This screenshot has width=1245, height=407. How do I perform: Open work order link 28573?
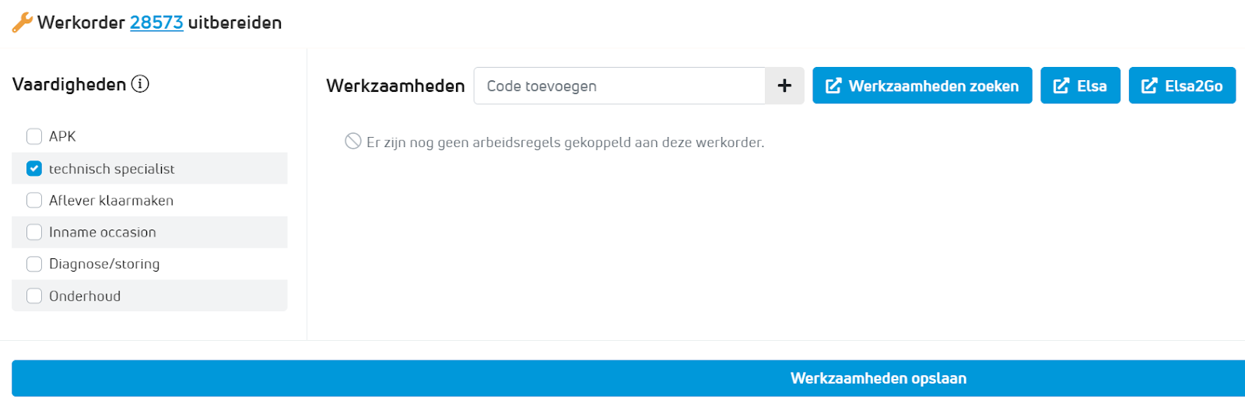[156, 23]
